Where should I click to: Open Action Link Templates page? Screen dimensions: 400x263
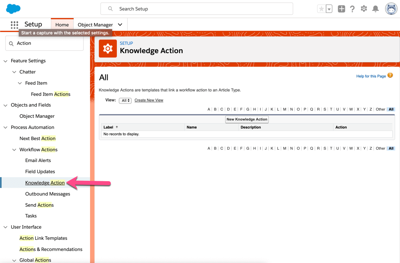point(43,238)
